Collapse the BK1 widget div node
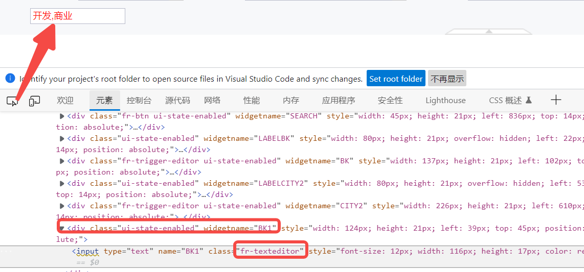The image size is (584, 272). pos(62,228)
